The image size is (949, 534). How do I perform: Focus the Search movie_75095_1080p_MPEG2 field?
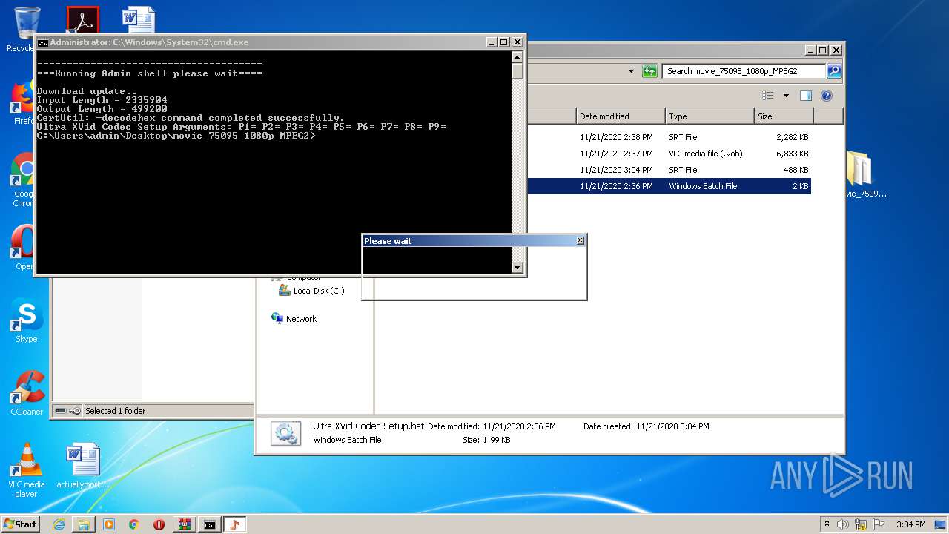744,71
